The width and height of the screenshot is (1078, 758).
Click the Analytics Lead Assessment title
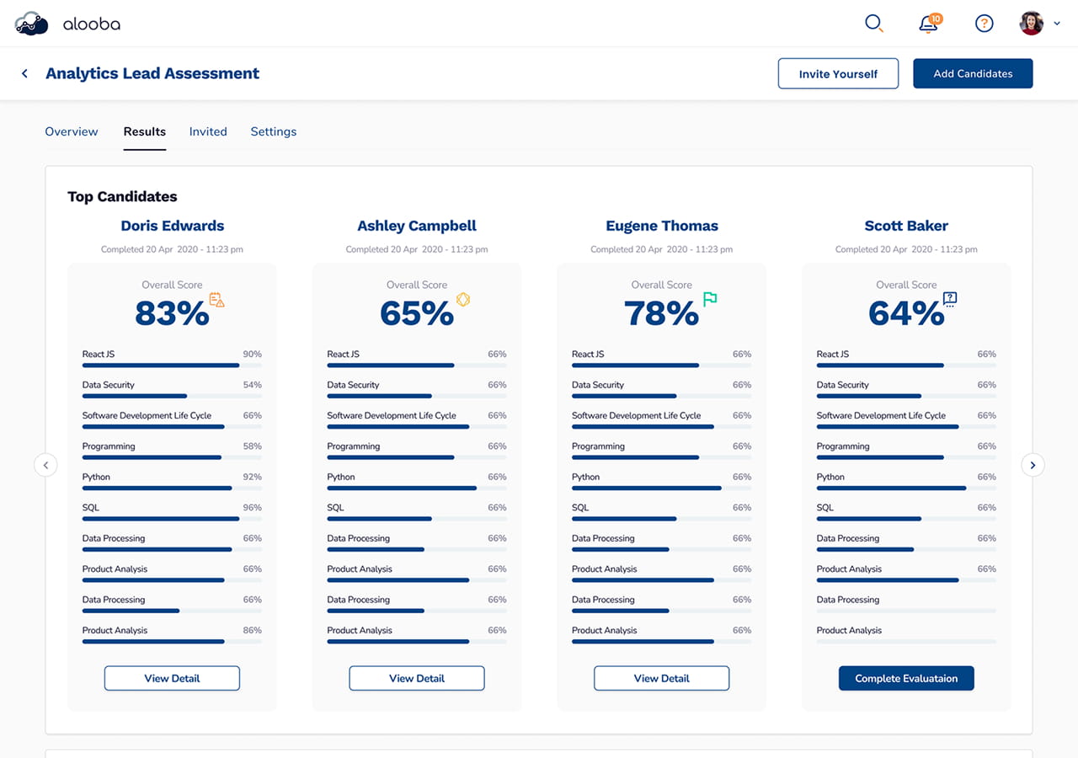pyautogui.click(x=152, y=73)
